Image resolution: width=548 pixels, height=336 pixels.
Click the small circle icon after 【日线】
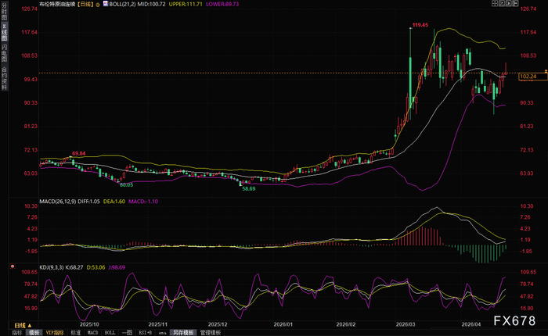(x=98, y=5)
